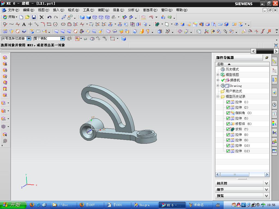
Task: Toggle the 修剪体 (6) feature checkbox
Action: [228, 124]
